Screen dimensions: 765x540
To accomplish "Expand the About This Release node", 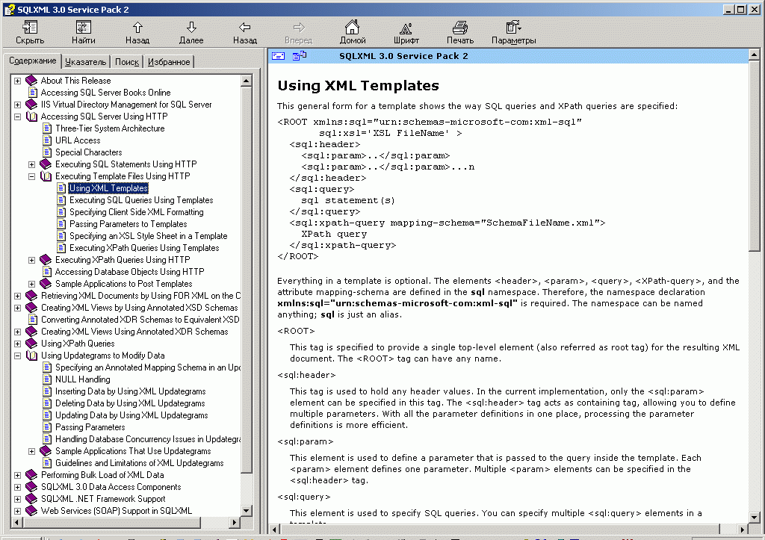I will [18, 81].
